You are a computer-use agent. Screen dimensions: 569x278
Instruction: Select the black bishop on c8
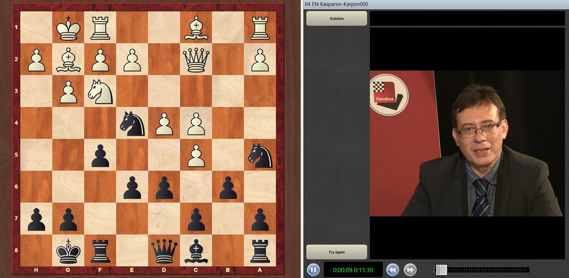[196, 251]
